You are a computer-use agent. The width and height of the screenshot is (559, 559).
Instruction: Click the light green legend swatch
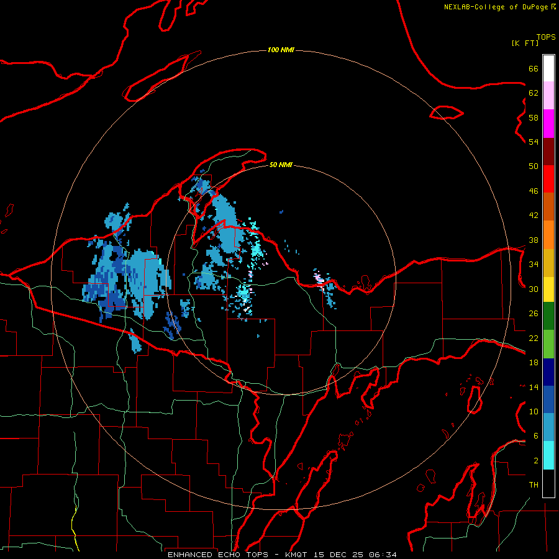tap(548, 344)
